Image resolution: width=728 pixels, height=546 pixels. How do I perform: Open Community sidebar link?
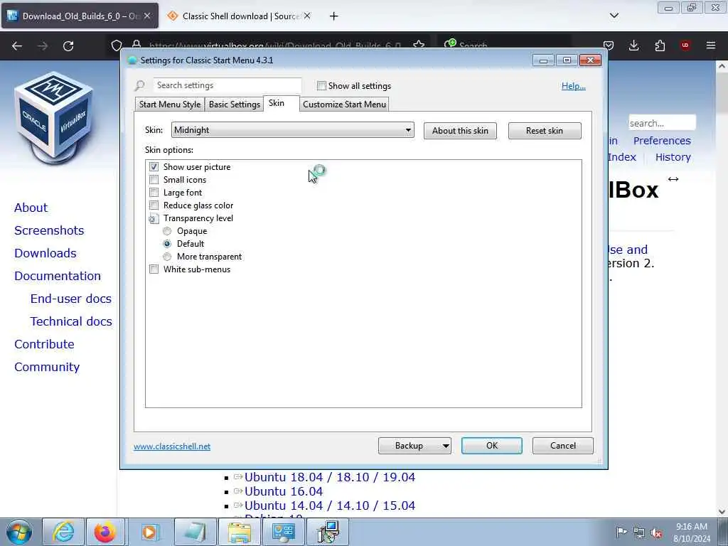pyautogui.click(x=47, y=368)
